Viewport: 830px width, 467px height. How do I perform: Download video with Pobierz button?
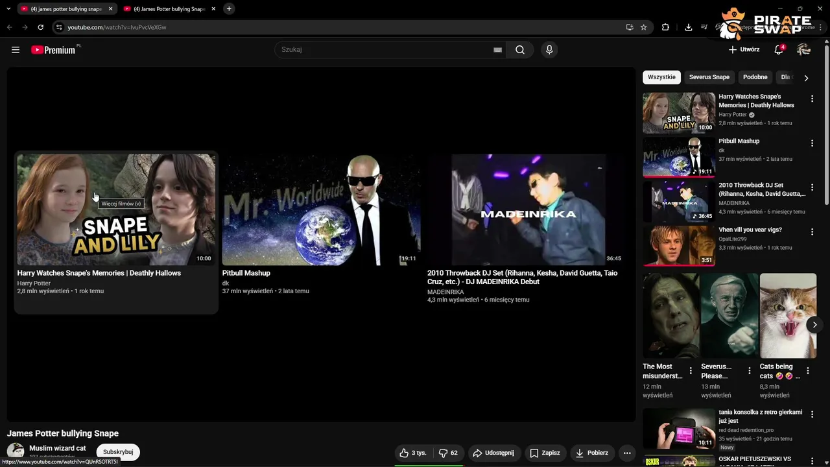point(592,453)
